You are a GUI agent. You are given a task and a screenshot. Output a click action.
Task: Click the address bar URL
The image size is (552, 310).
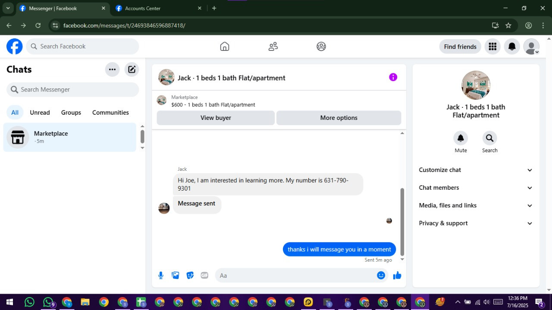(x=124, y=25)
